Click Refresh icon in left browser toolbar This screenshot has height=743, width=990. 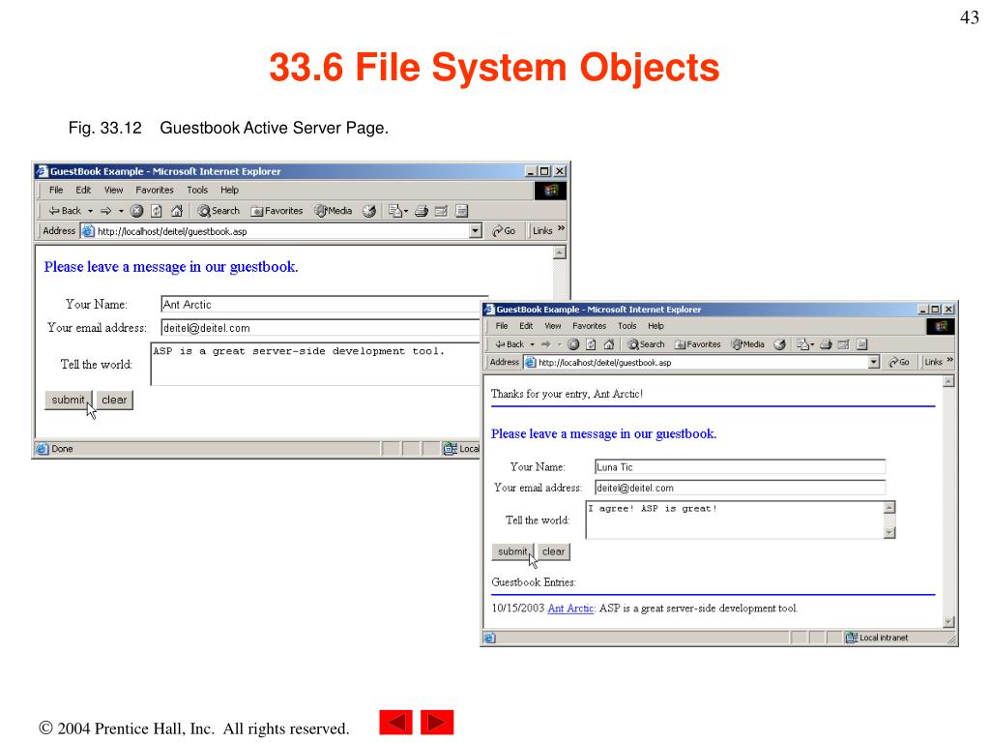coord(157,211)
